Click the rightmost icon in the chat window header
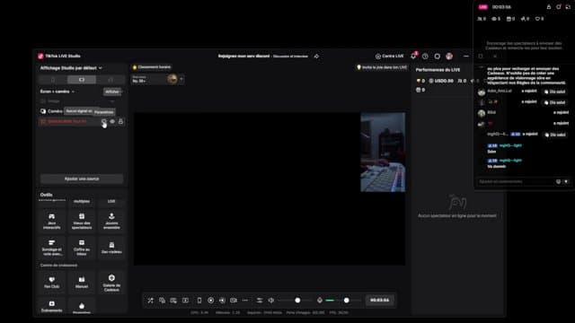The height and width of the screenshot is (323, 575). click(568, 7)
